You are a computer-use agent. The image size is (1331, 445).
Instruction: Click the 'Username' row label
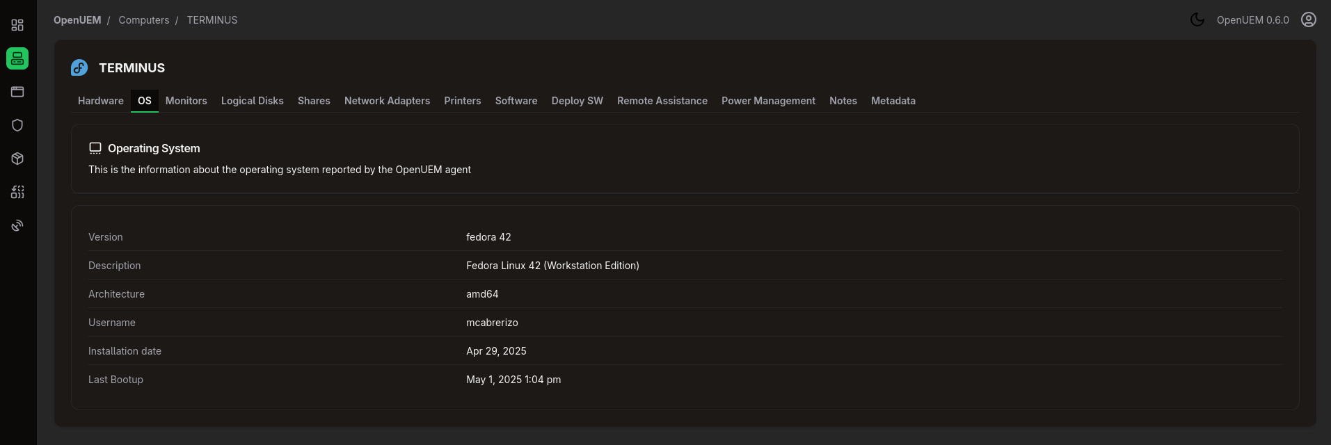click(x=112, y=323)
